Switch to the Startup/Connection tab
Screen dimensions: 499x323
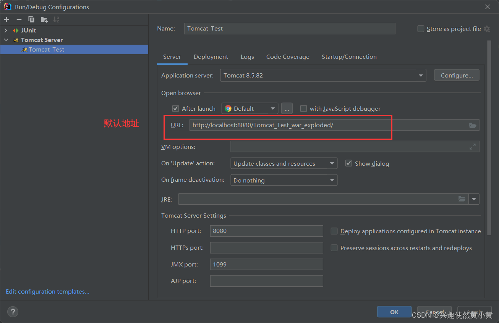[x=349, y=57]
